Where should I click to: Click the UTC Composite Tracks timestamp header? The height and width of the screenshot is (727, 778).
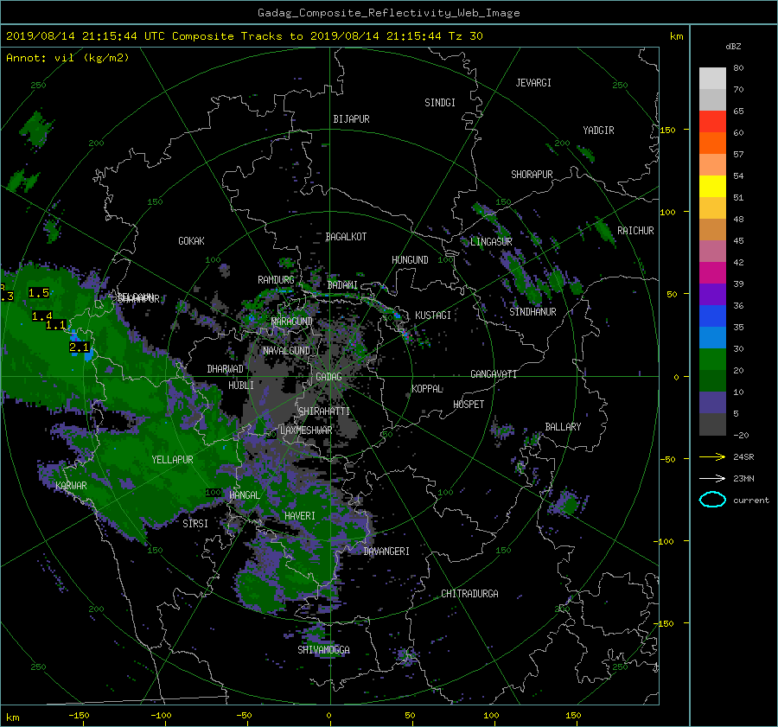[244, 36]
